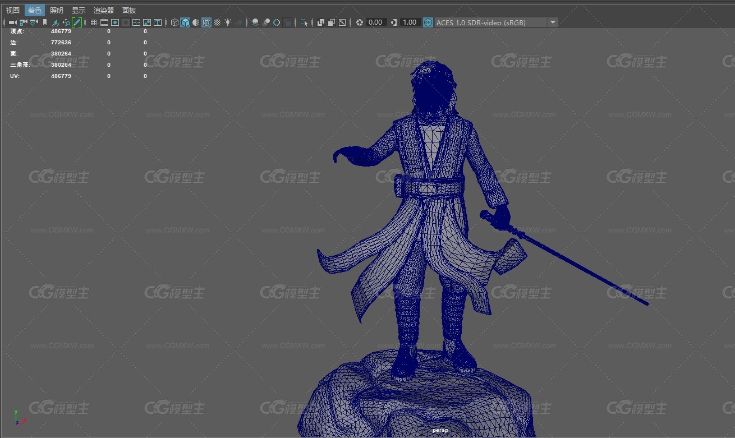Click the camera Bookmarks icon
Viewport: 735px width, 438px height.
click(x=45, y=22)
